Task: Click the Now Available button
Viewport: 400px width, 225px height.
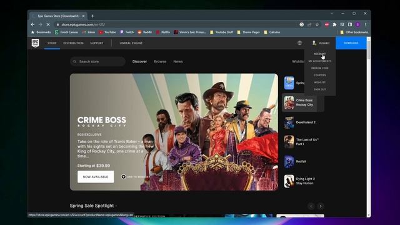Action: 96,177
